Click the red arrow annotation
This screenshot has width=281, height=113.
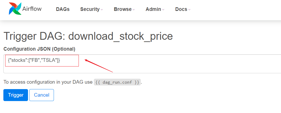(99, 66)
